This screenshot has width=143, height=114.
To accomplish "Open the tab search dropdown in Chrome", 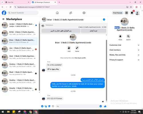I will coord(2,2).
